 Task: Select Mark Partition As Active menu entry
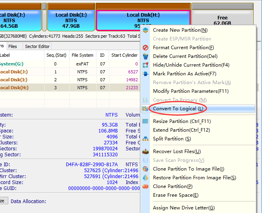184,74
